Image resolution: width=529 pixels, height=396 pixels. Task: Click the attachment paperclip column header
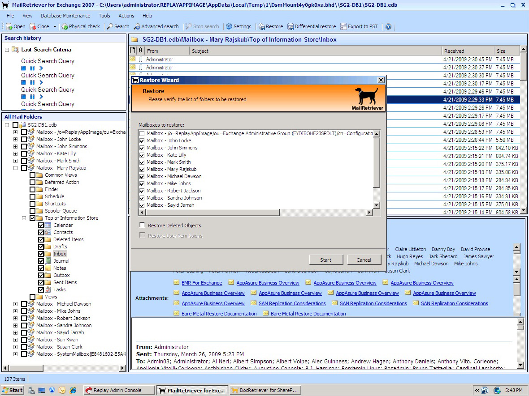tap(140, 51)
